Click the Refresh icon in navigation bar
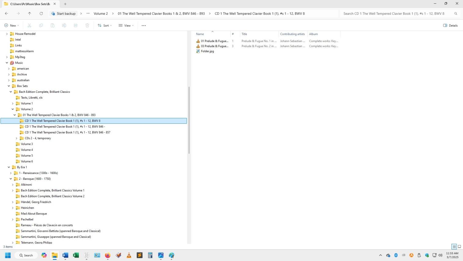463x261 pixels. click(x=41, y=13)
